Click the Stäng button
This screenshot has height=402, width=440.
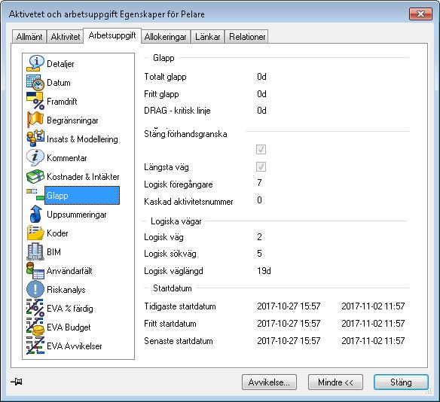click(401, 382)
